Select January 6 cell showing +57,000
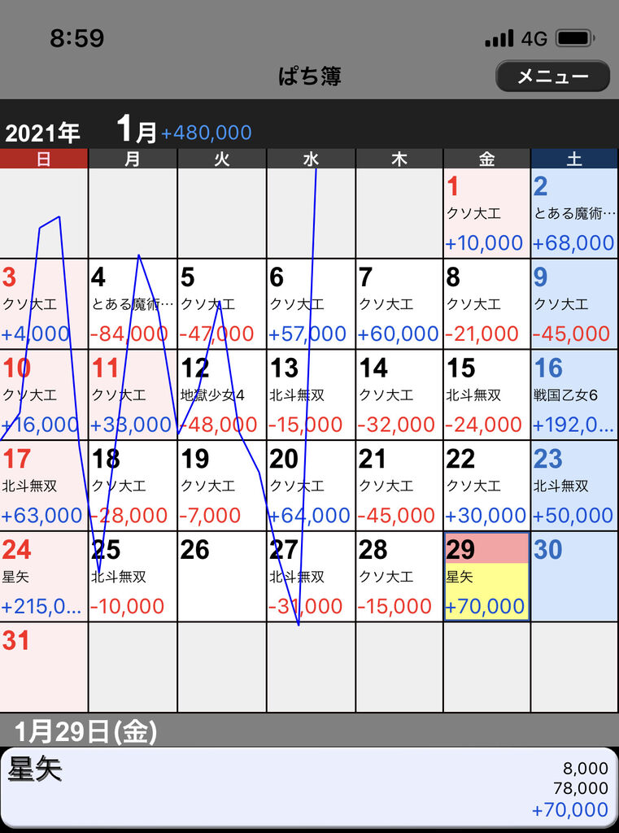619x833 pixels. tap(311, 304)
